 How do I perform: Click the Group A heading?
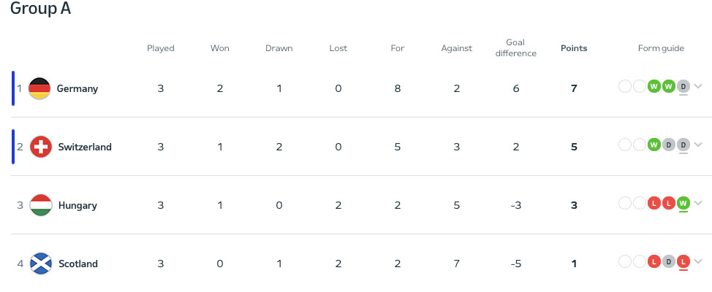click(40, 9)
